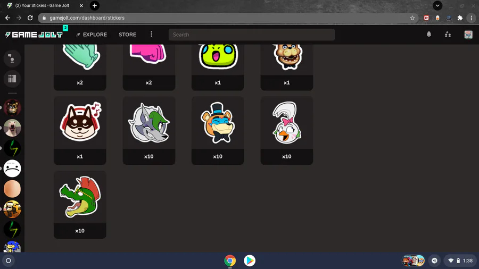Select the teal hand sticker card
Viewport: 479px width, 269px height.
(80, 67)
